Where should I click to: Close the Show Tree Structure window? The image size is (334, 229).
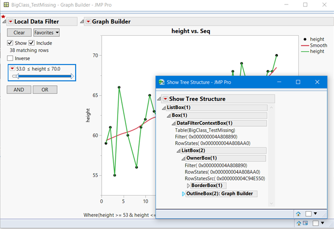pos(317,82)
